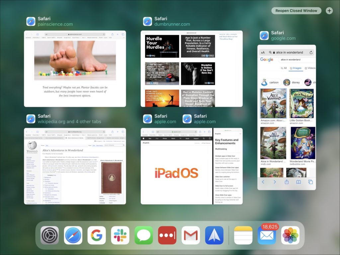
Task: Click the alice in wonderland address bar
Action: (x=287, y=52)
